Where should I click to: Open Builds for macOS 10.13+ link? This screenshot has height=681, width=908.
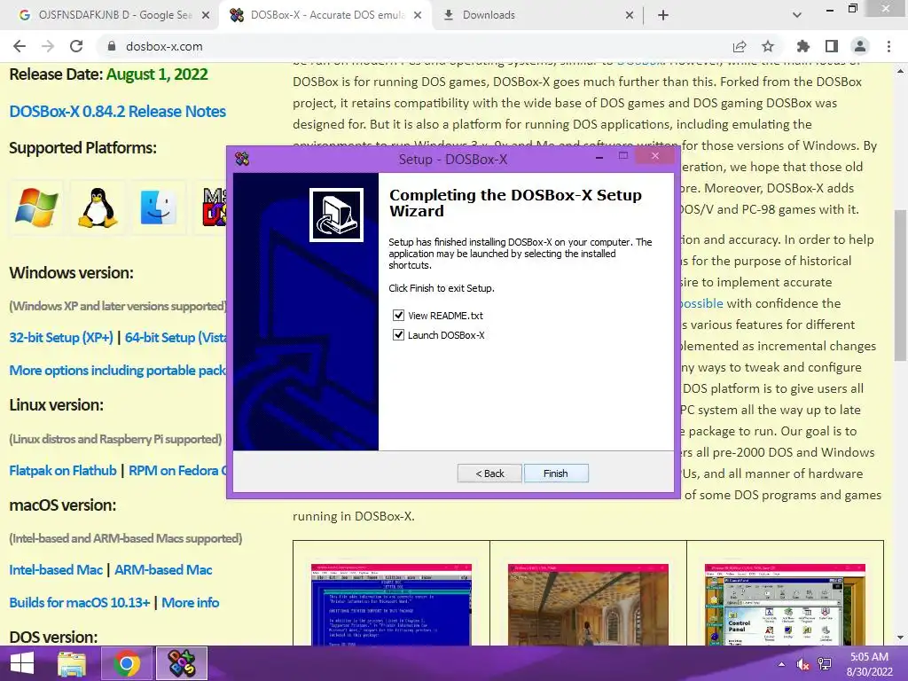click(80, 603)
